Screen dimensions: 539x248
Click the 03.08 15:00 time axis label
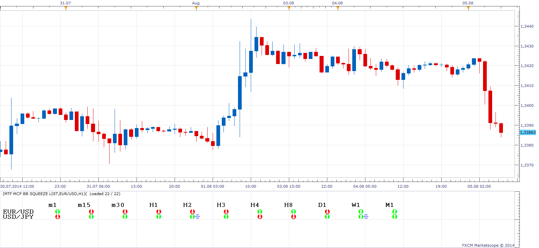289,186
